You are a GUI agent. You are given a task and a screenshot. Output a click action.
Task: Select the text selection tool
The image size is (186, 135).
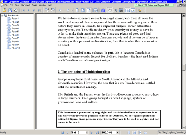(x=115, y=10)
